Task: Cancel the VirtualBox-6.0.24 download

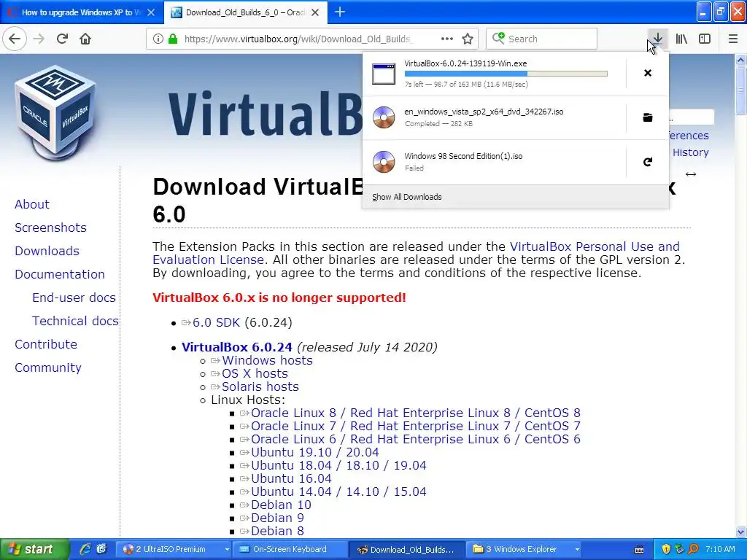Action: 648,73
